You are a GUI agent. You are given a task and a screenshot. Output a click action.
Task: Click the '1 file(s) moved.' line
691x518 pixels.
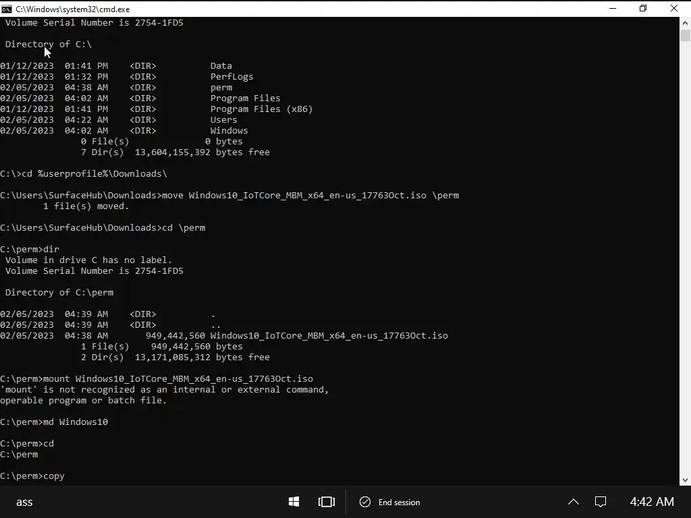coord(86,206)
